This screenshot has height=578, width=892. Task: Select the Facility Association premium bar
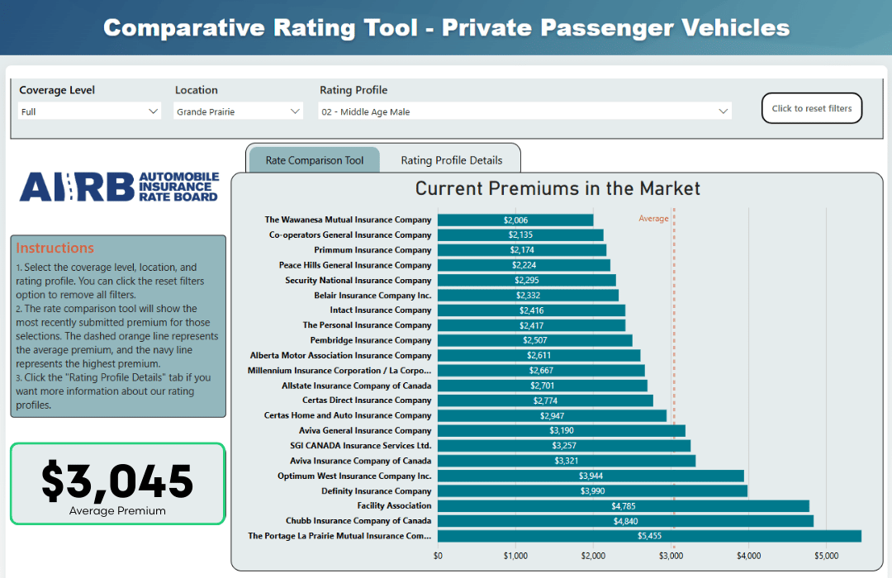pos(624,505)
